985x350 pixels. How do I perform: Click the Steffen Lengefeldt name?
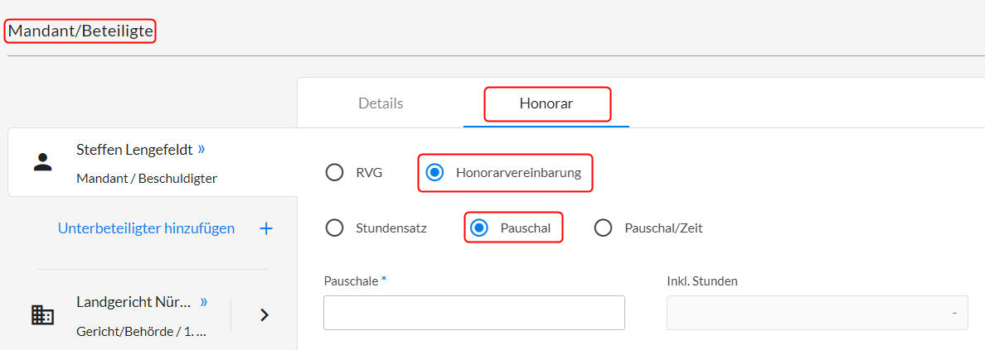point(134,149)
